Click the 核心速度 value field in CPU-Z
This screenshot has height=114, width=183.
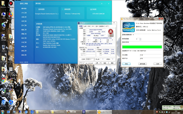coord(90,50)
